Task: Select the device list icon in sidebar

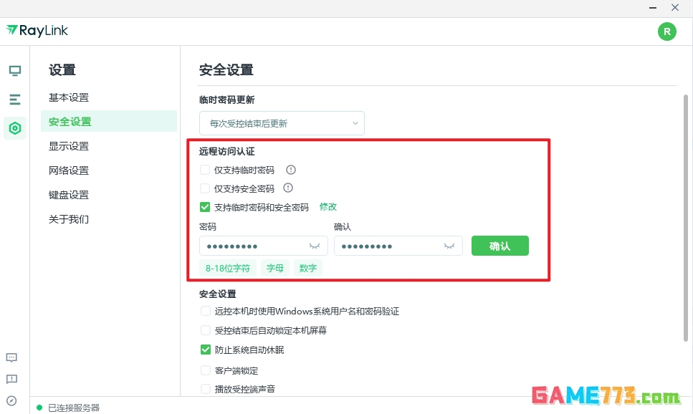Action: (x=14, y=100)
